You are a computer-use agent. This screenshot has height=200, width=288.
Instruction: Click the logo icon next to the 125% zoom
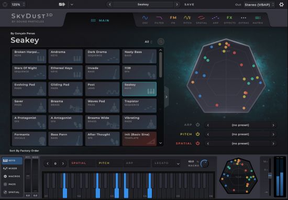(x=5, y=4)
